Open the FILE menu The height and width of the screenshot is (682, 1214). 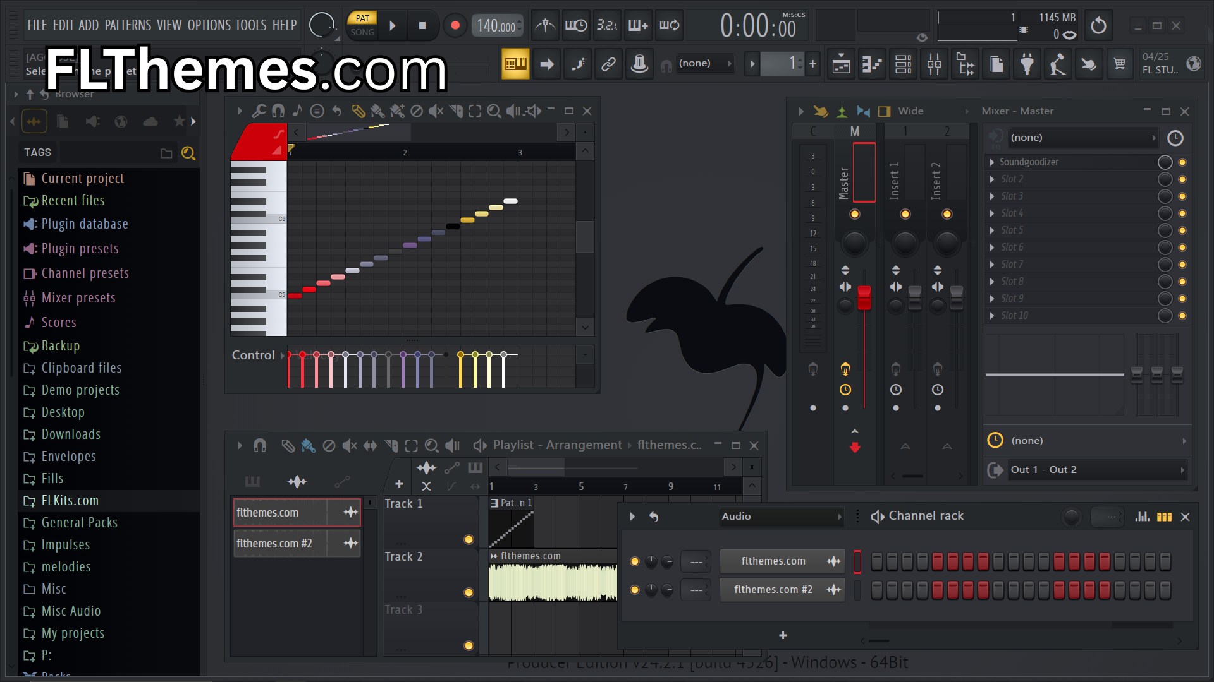pos(37,25)
